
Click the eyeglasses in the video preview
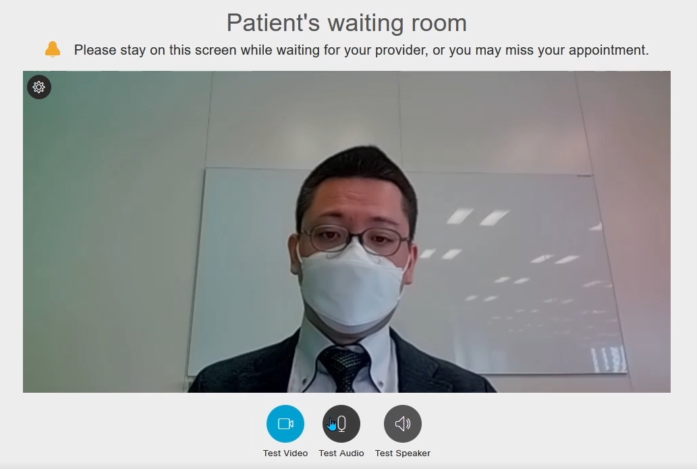click(x=354, y=240)
